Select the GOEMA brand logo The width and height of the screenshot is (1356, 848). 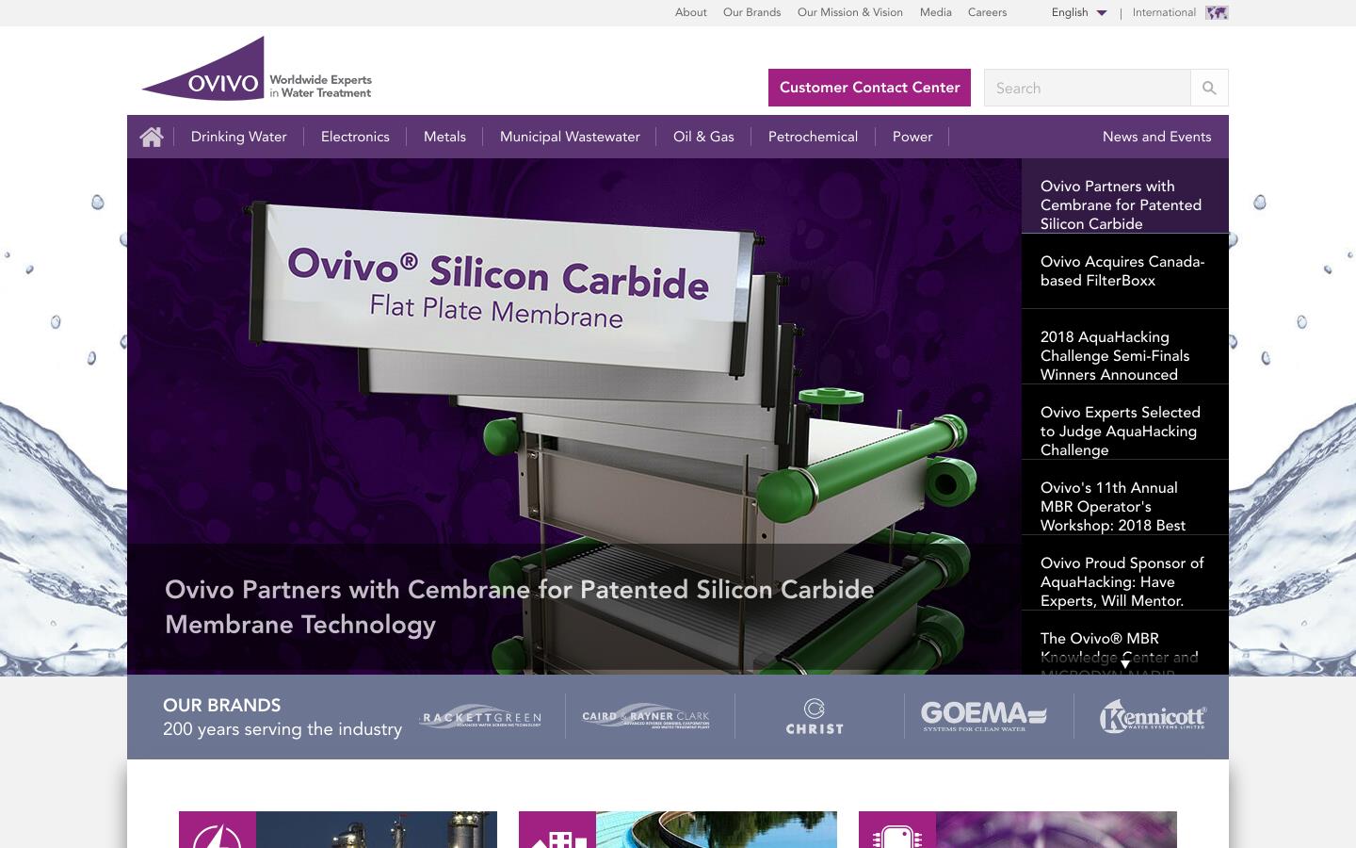(x=981, y=716)
